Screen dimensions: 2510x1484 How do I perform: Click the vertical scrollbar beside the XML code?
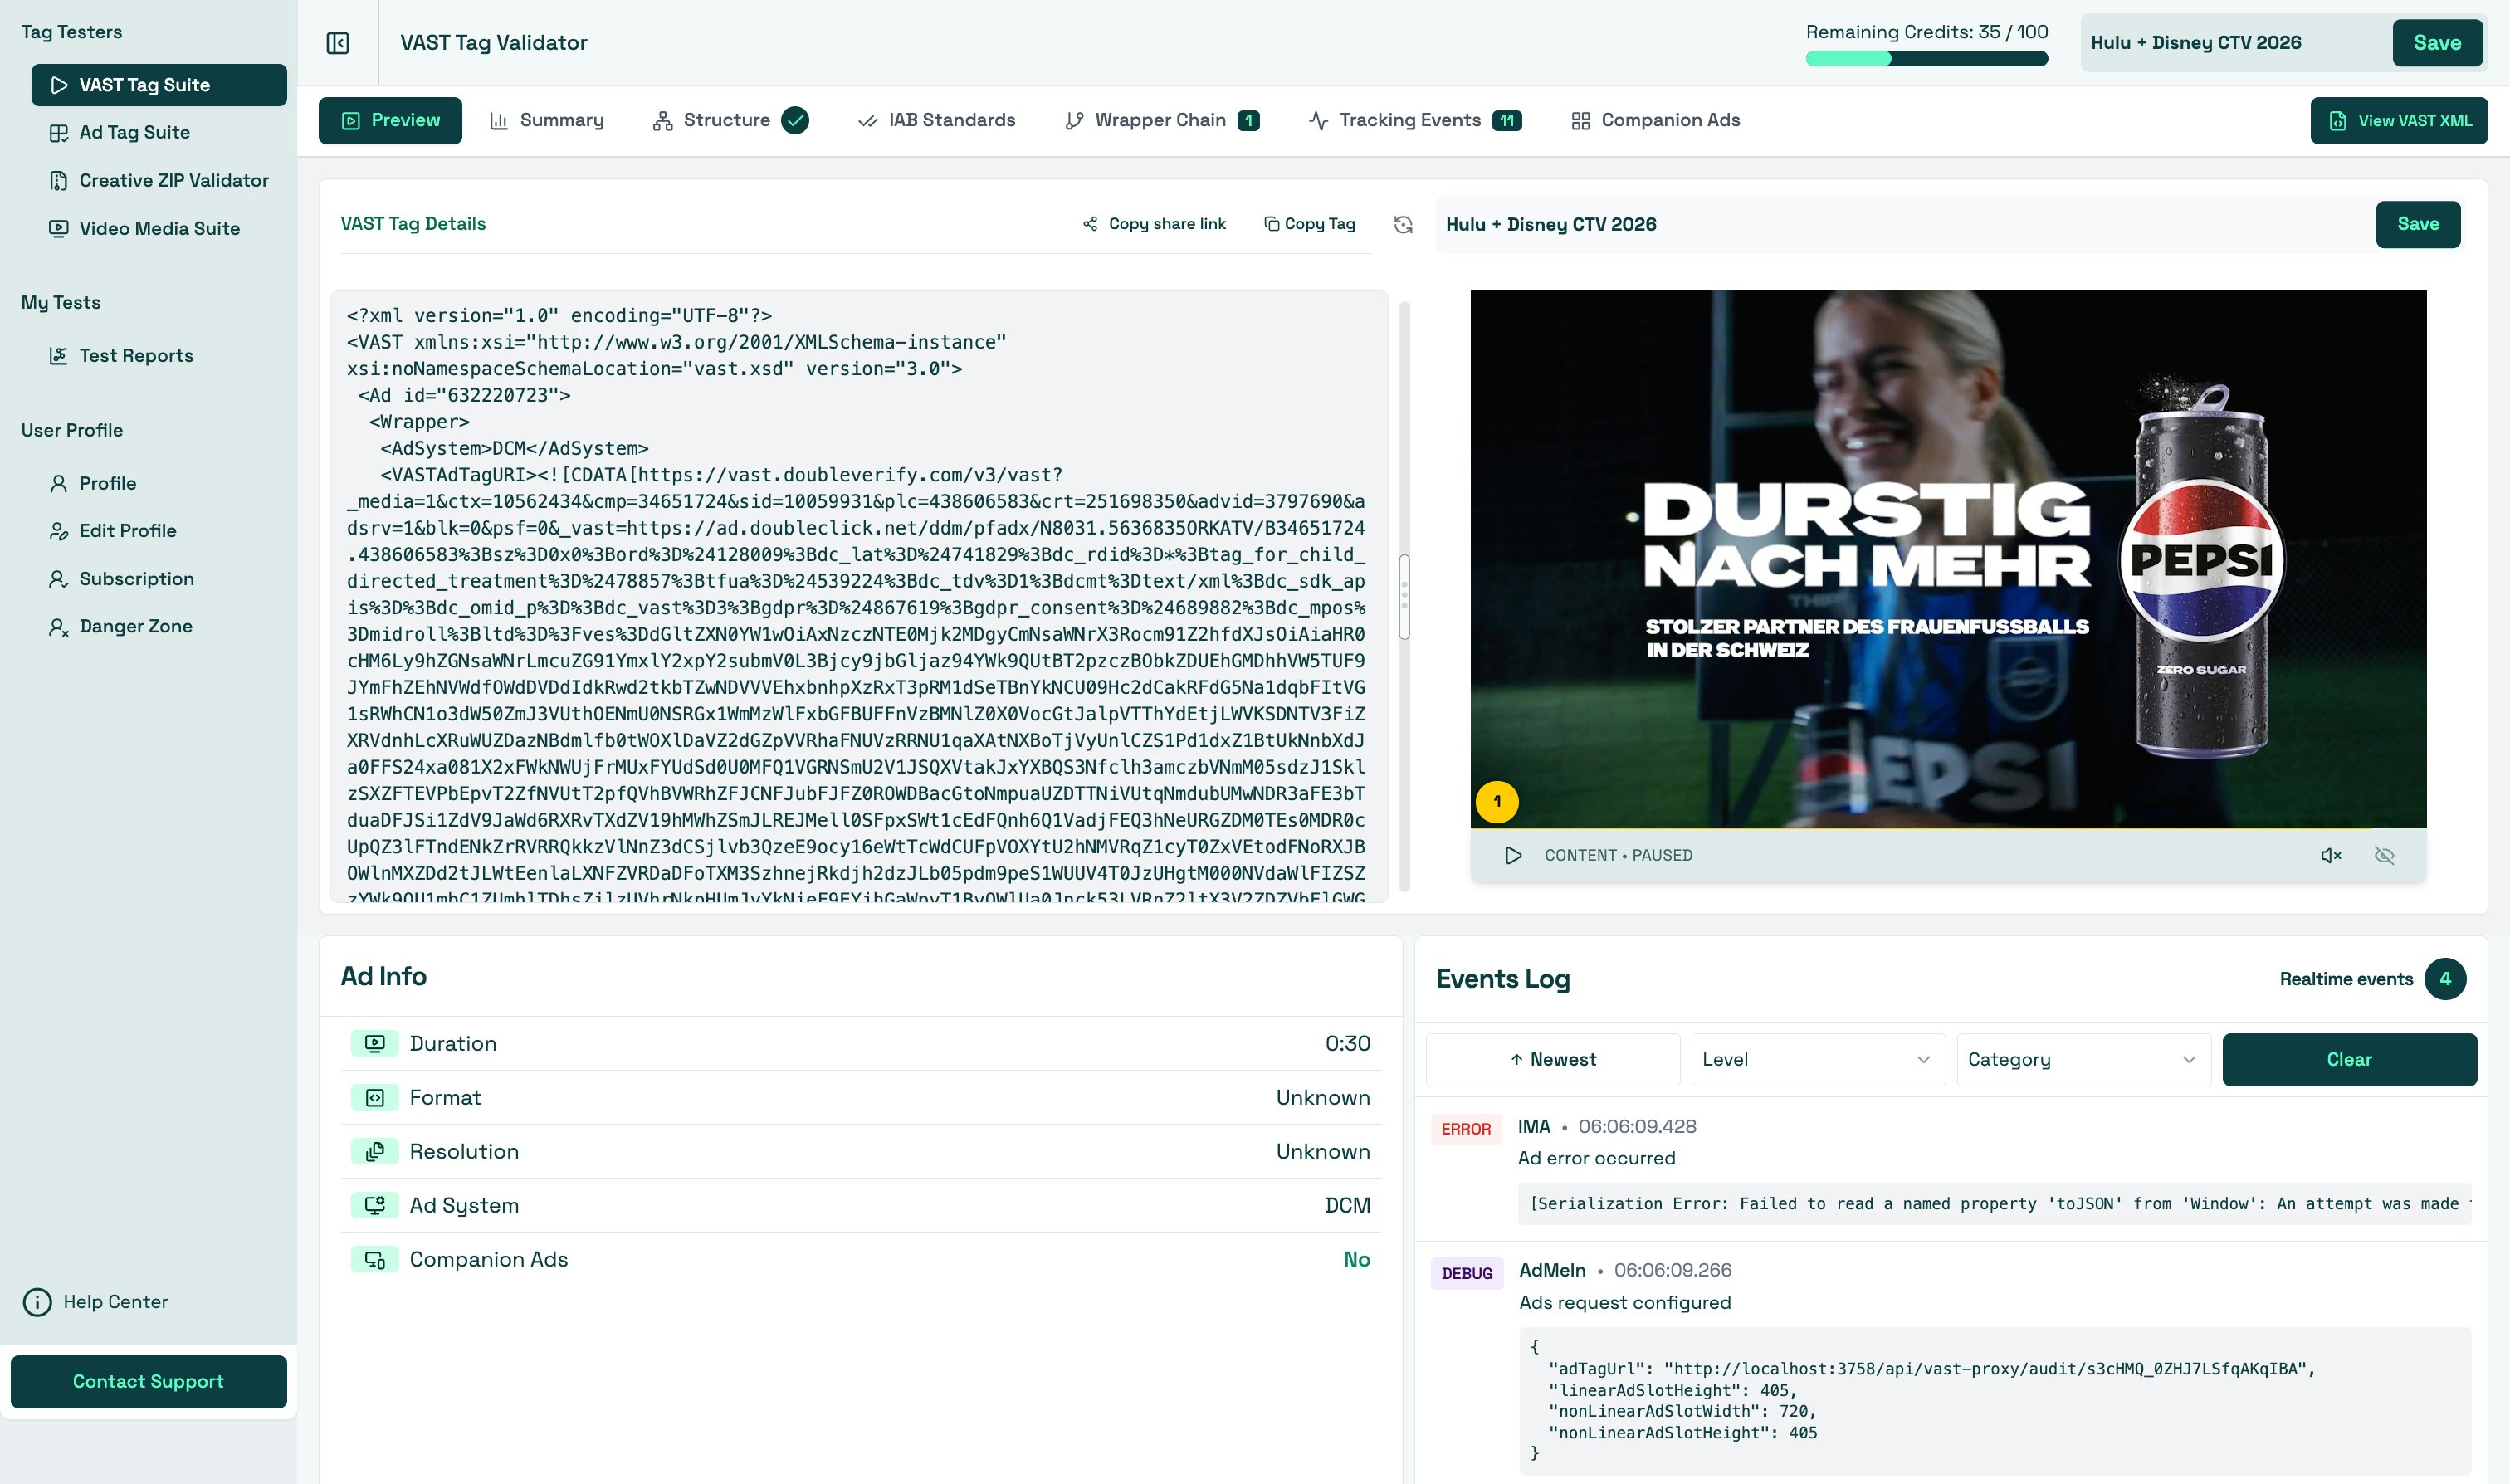click(1404, 597)
